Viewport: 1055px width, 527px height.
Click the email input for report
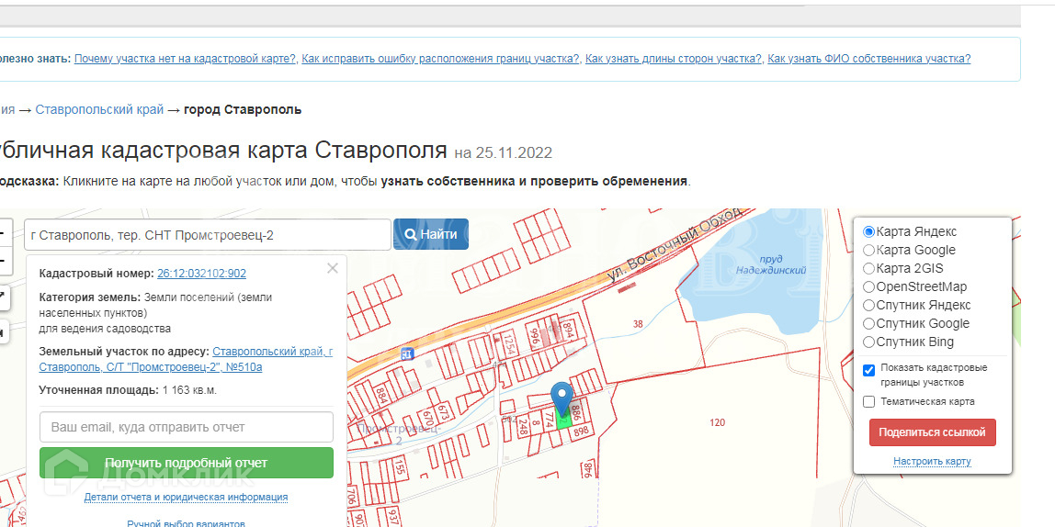click(x=187, y=427)
